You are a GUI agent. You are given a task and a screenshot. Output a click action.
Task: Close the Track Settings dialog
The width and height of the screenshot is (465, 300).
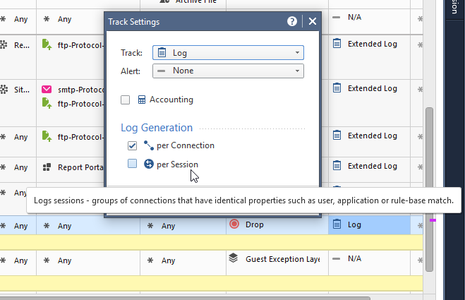[x=313, y=21]
